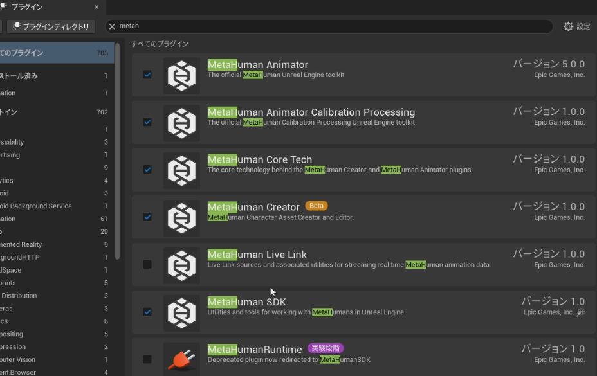
Task: Select the ation category with count 61
Action: [57, 219]
